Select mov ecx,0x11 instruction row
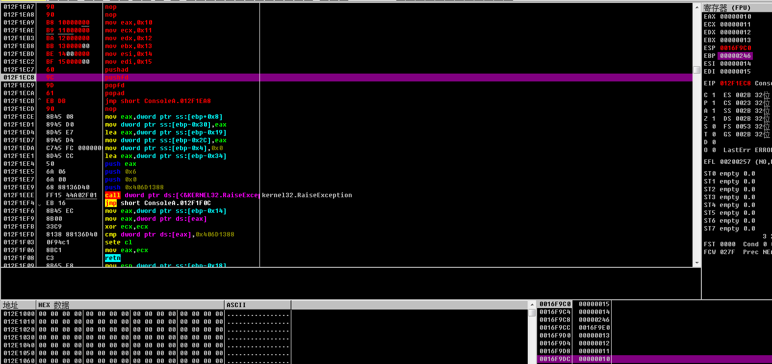772x364 pixels. tap(129, 30)
